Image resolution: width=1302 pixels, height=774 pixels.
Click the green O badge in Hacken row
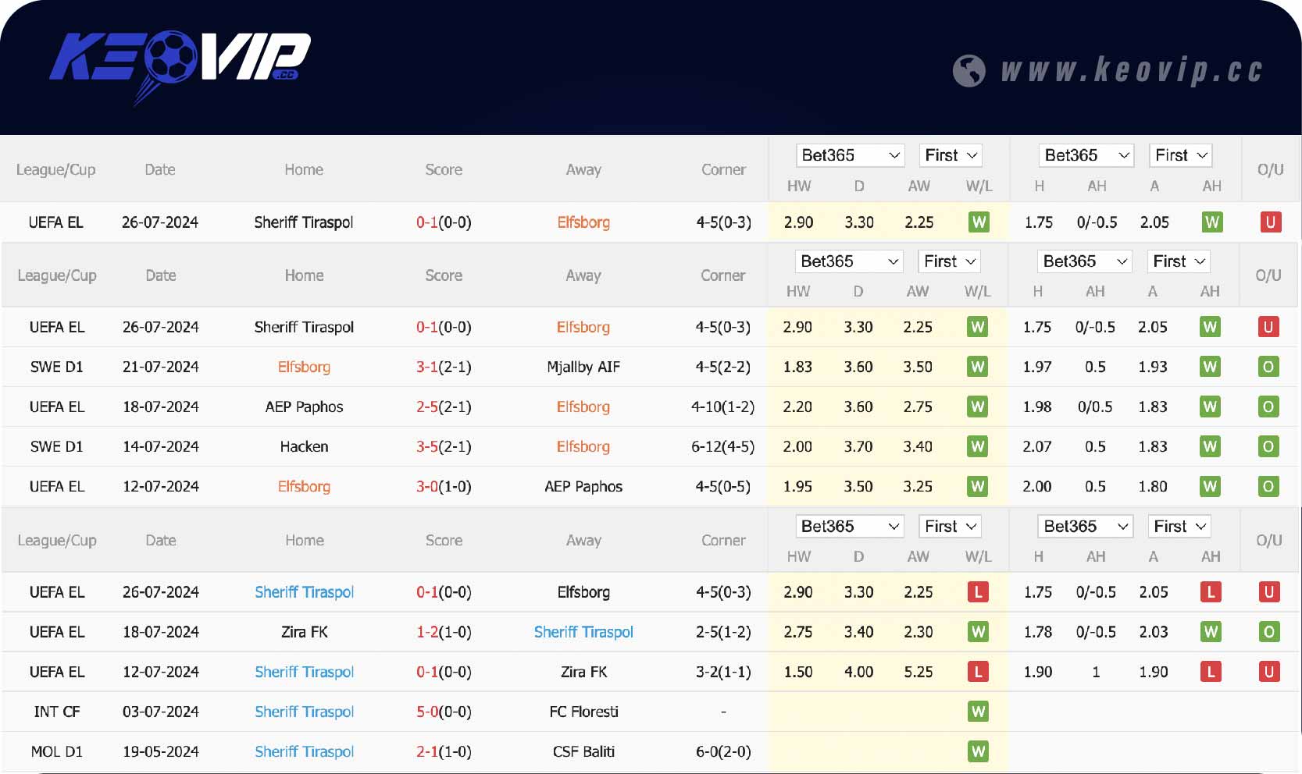(1268, 446)
